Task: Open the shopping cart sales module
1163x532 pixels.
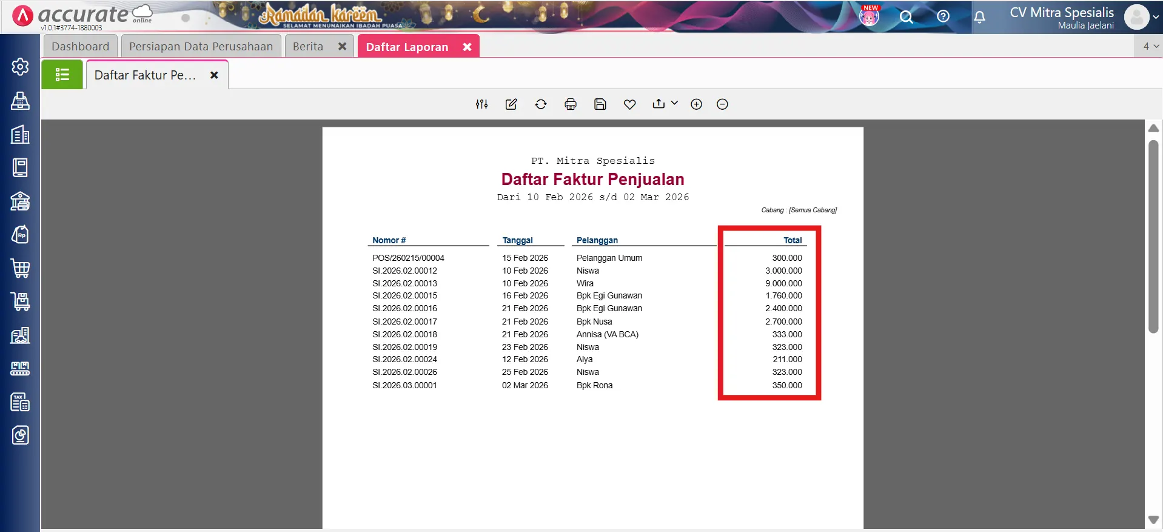Action: click(x=20, y=268)
